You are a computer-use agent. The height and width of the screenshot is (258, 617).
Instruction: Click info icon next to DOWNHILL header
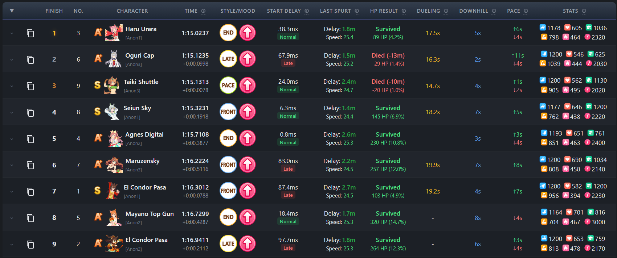494,11
